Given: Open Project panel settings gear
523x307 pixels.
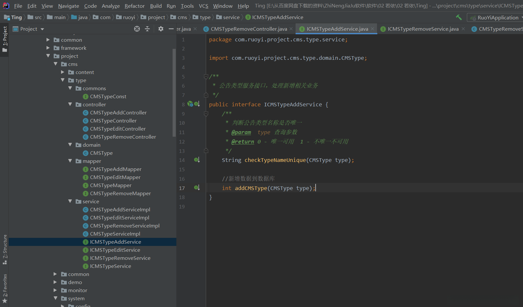Looking at the screenshot, I should click(x=161, y=29).
